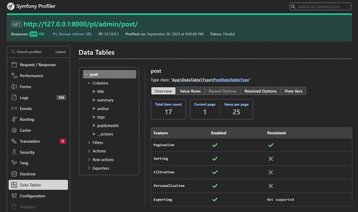
Task: Collapse the Columns tree group
Action: point(89,83)
